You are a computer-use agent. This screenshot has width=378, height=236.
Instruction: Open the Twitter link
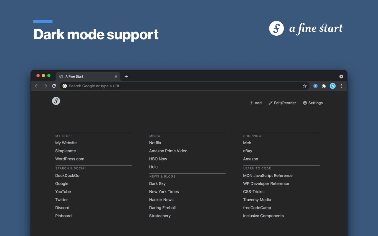pyautogui.click(x=61, y=200)
